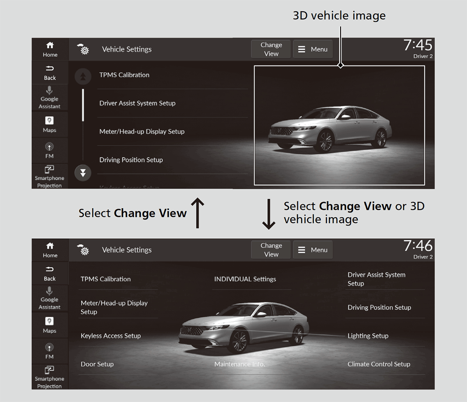Tap the Vehicle Settings gear icon on the 7:45 screen

tap(83, 49)
